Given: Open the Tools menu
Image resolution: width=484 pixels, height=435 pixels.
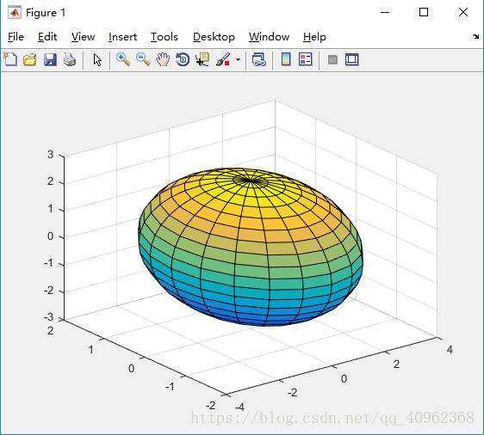Looking at the screenshot, I should (164, 37).
